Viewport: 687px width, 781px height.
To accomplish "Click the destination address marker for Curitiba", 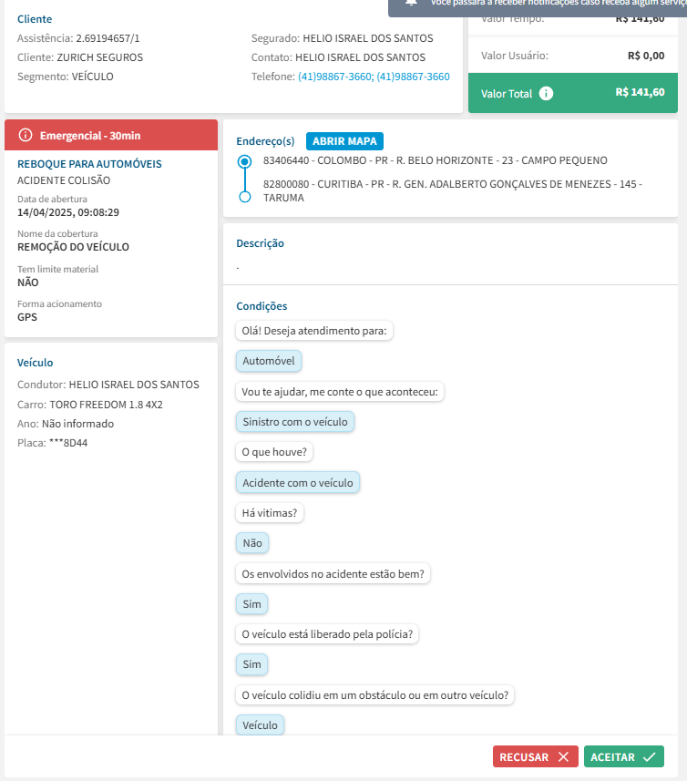I will [x=243, y=197].
